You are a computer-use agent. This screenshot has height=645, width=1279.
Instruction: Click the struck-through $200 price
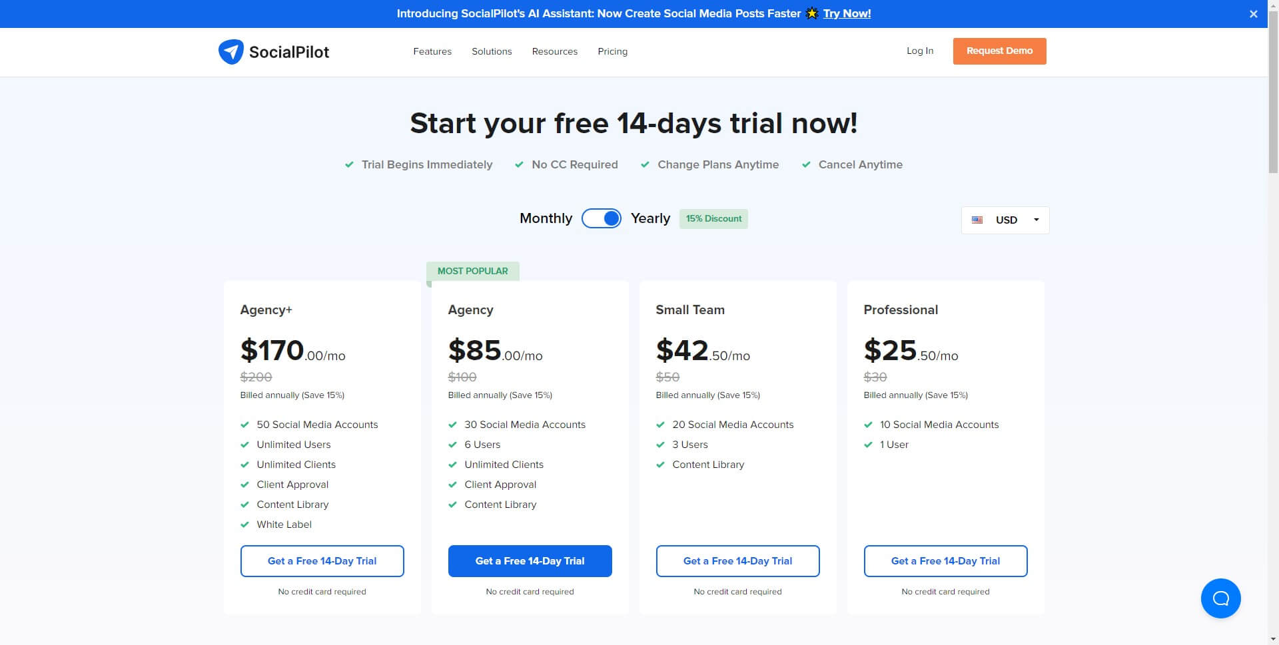tap(256, 377)
